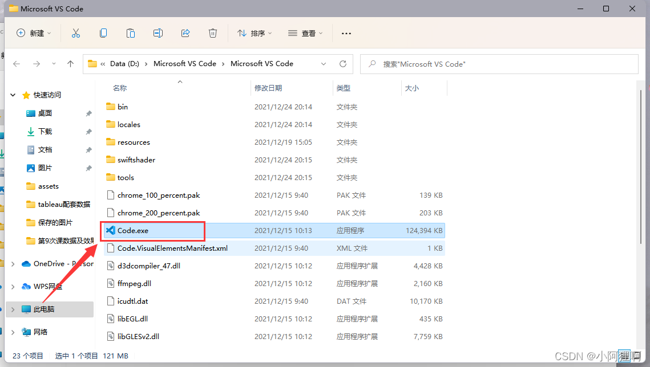Open recent locations dropdown chevron
The height and width of the screenshot is (367, 650).
point(54,64)
